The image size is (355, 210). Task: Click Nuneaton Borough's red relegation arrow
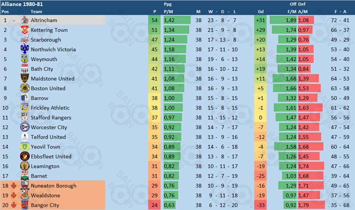pos(14,185)
